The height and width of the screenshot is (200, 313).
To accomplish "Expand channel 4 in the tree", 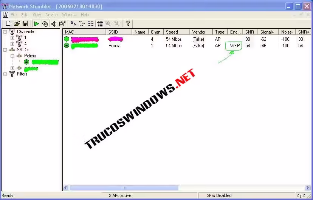I will point(12,44).
